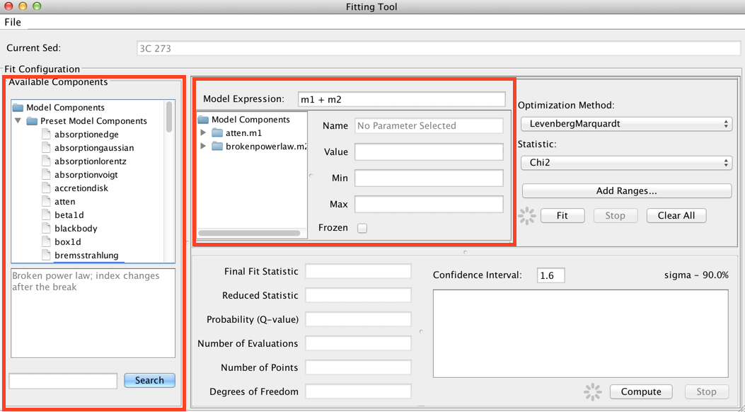Click the parameter Name field
The image size is (745, 412).
click(429, 126)
